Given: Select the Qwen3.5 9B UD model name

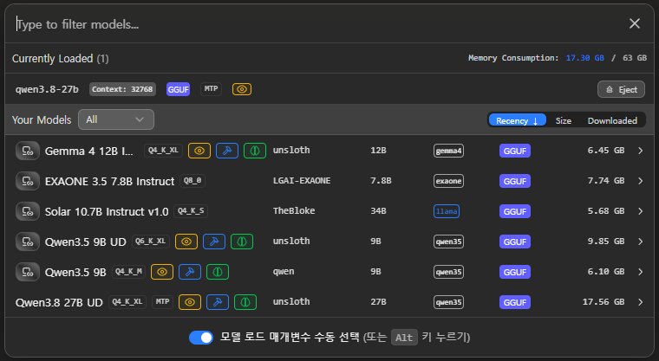Looking at the screenshot, I should [x=85, y=242].
